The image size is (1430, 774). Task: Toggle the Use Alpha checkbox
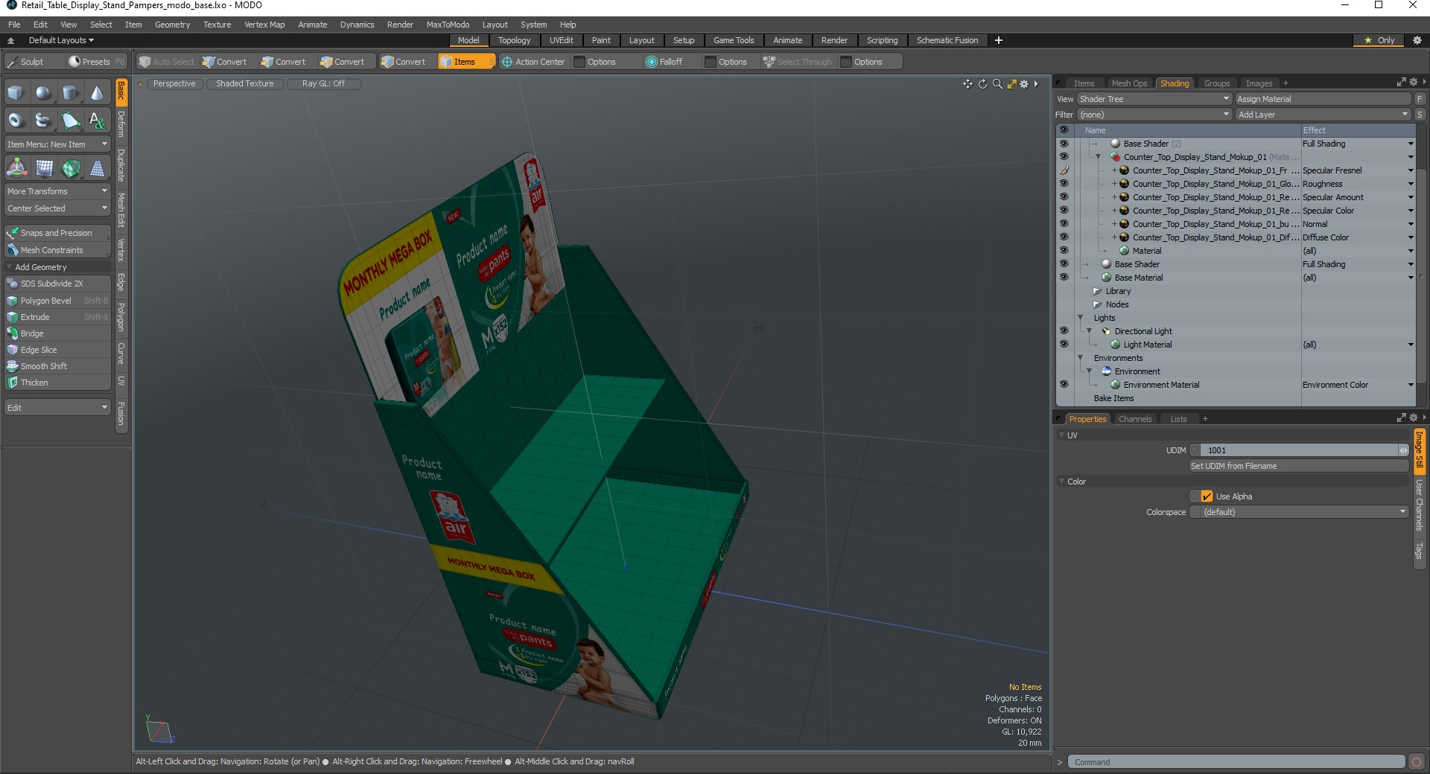pos(1207,496)
